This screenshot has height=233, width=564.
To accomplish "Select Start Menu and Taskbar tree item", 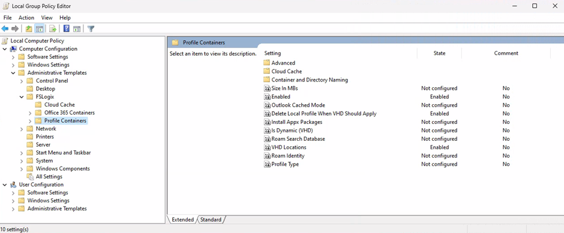I will (x=64, y=153).
